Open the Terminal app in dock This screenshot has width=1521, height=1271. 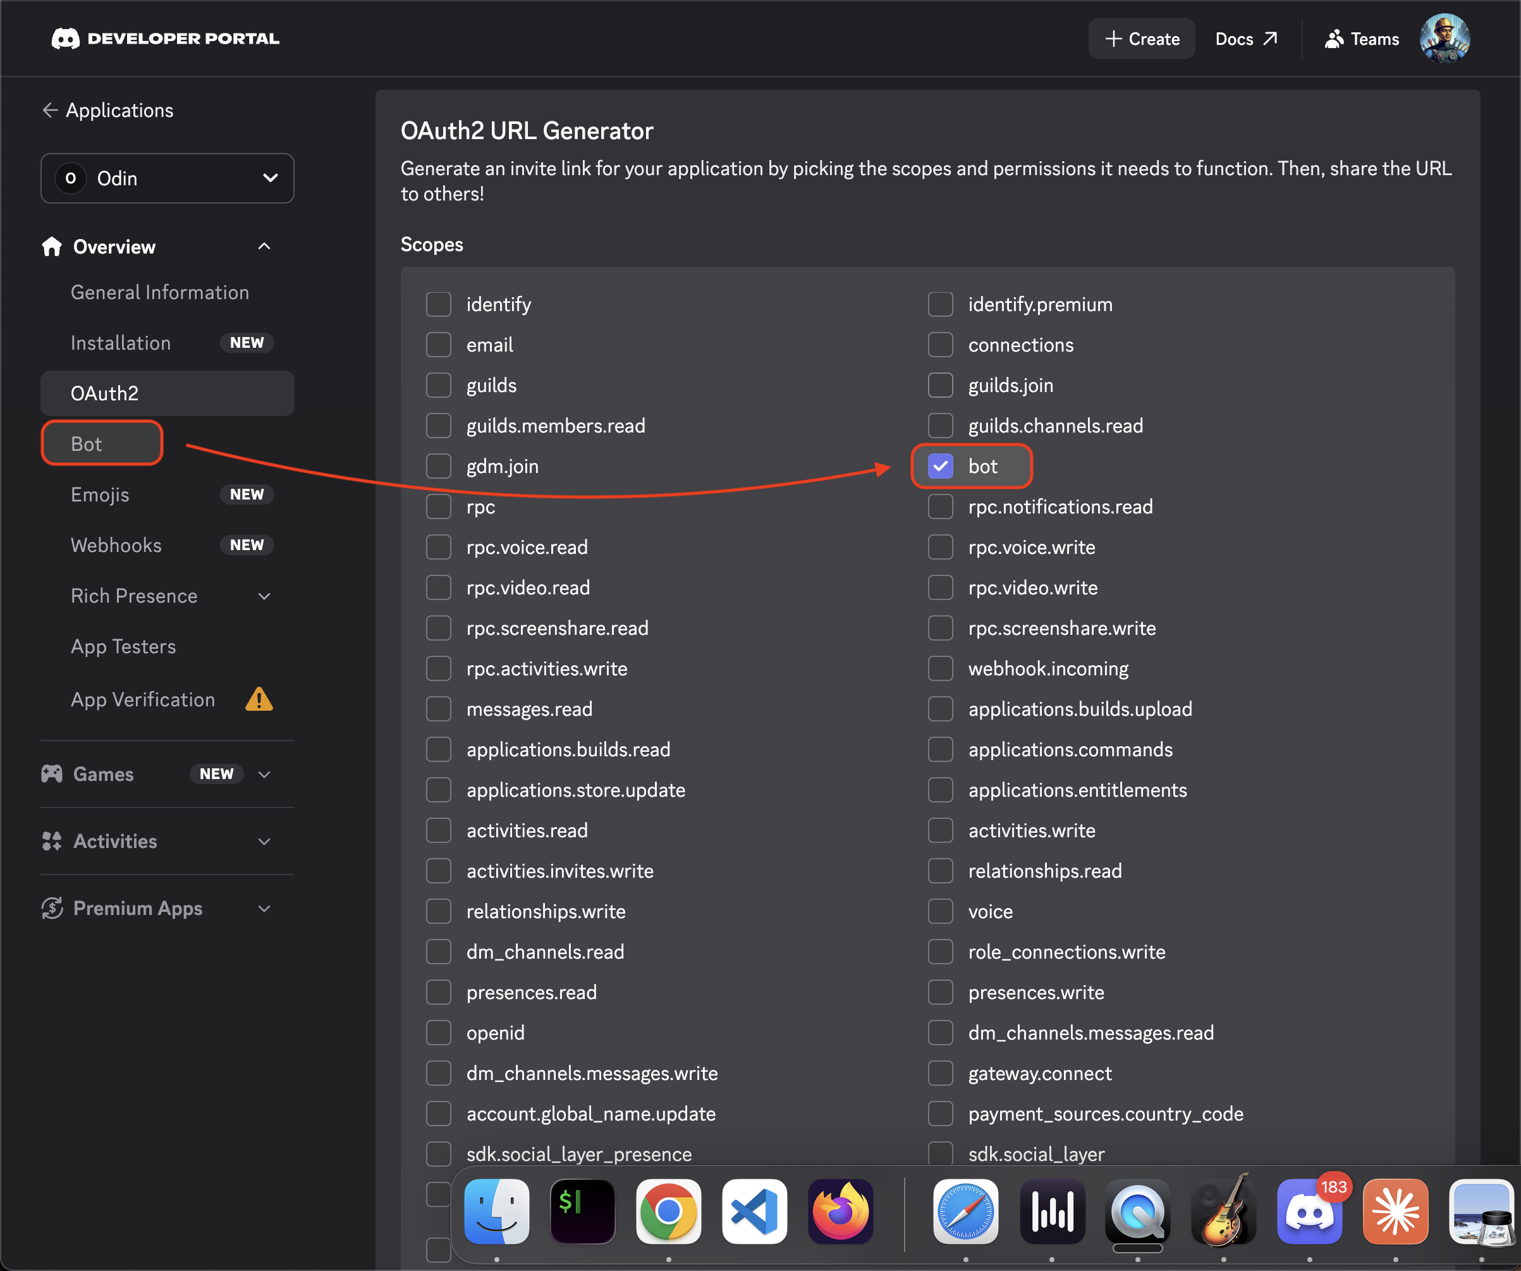[x=582, y=1212]
